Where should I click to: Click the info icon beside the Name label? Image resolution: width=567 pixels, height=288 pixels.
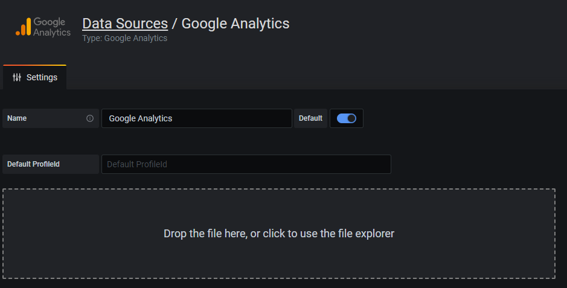click(x=90, y=118)
